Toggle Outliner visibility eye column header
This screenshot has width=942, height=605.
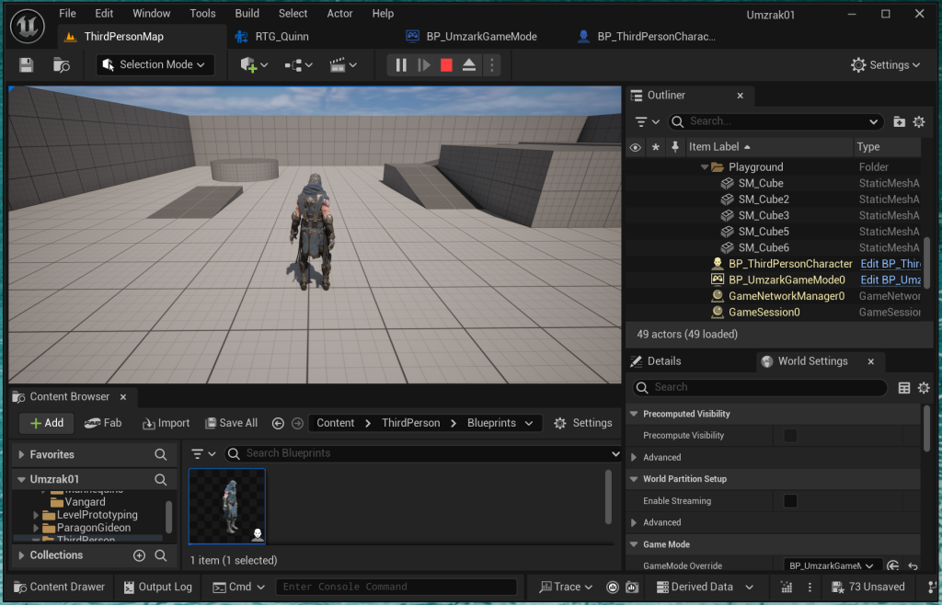pyautogui.click(x=635, y=147)
